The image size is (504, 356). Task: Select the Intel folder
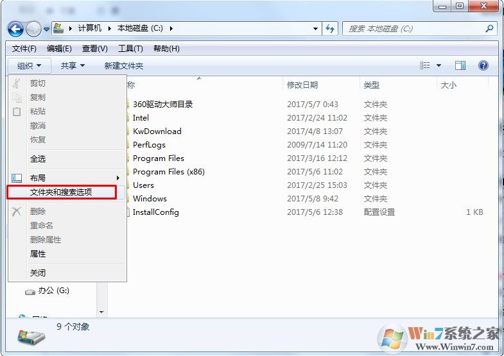click(x=141, y=118)
